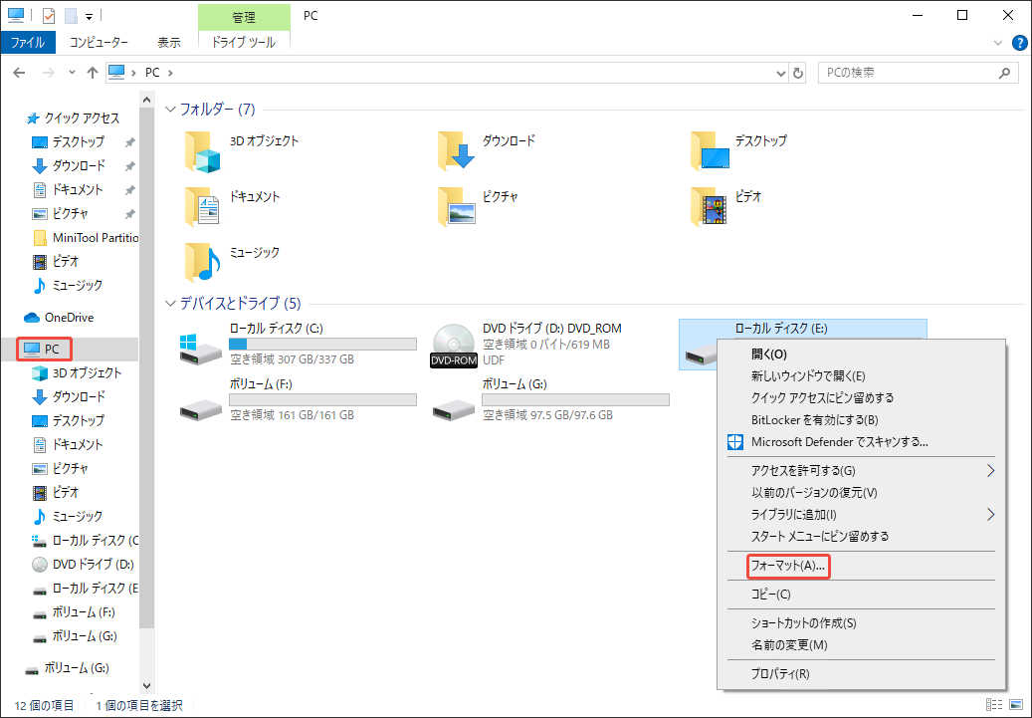Choose 以前のバージョンの復元(V)
The height and width of the screenshot is (718, 1032).
pos(814,493)
